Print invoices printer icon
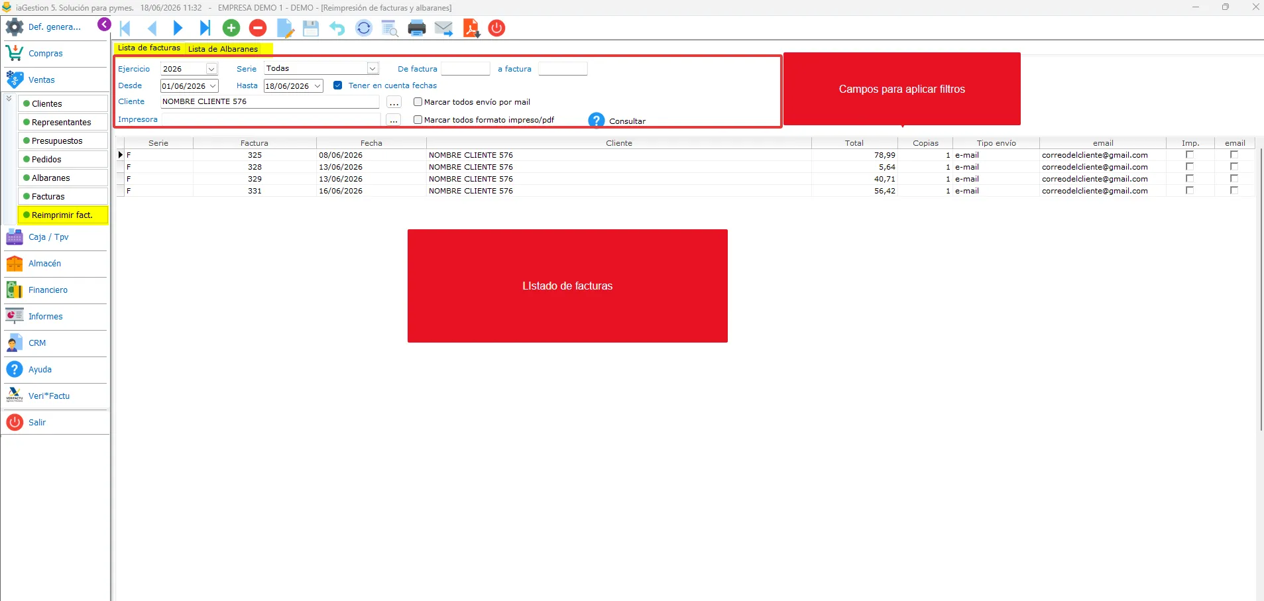The image size is (1264, 601). click(x=417, y=28)
